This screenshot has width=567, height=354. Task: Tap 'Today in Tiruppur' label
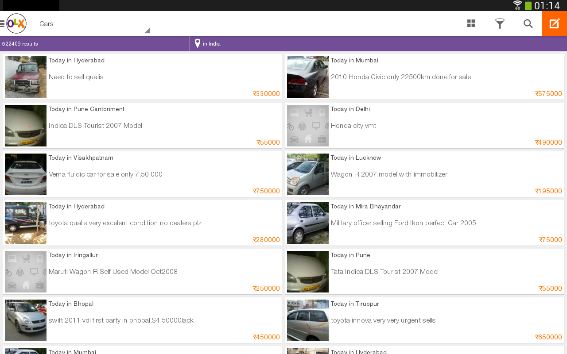point(355,304)
